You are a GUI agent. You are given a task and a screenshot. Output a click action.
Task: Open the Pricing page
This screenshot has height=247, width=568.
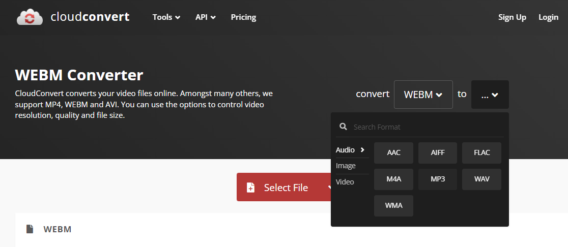(243, 17)
